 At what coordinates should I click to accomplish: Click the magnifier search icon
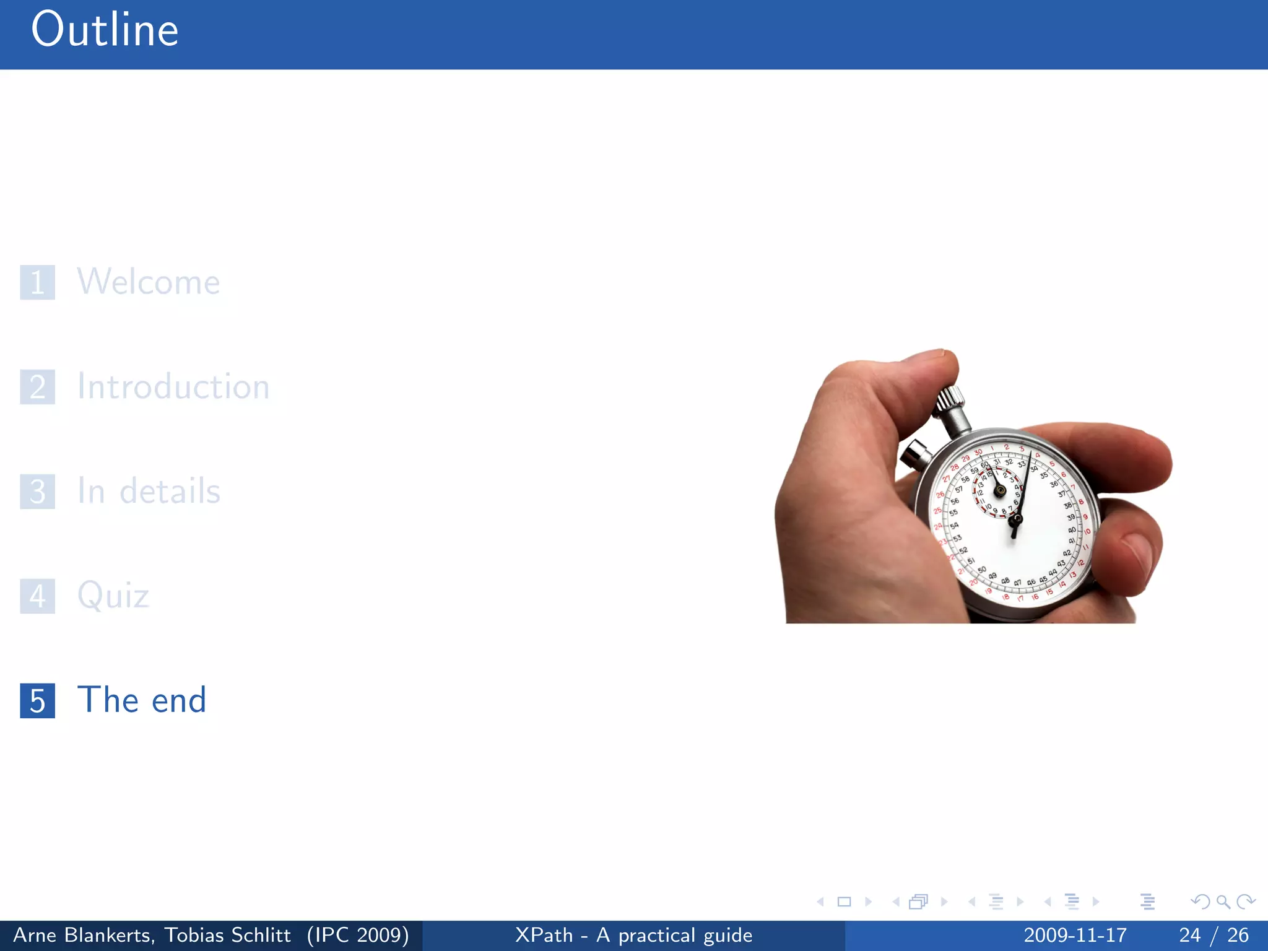pos(1223,902)
